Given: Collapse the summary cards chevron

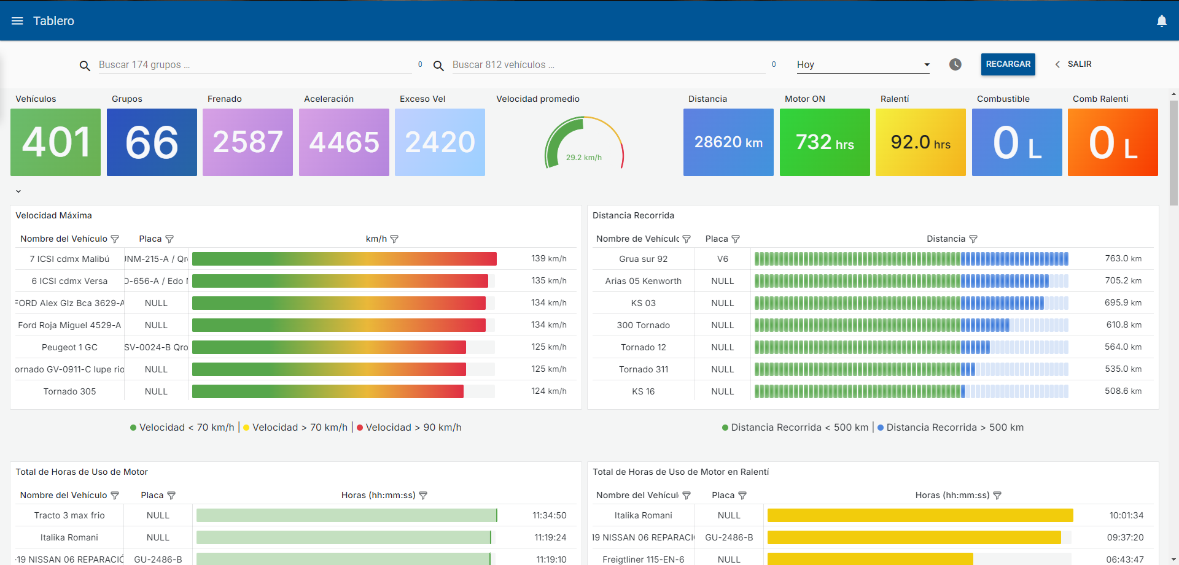Looking at the screenshot, I should tap(18, 191).
